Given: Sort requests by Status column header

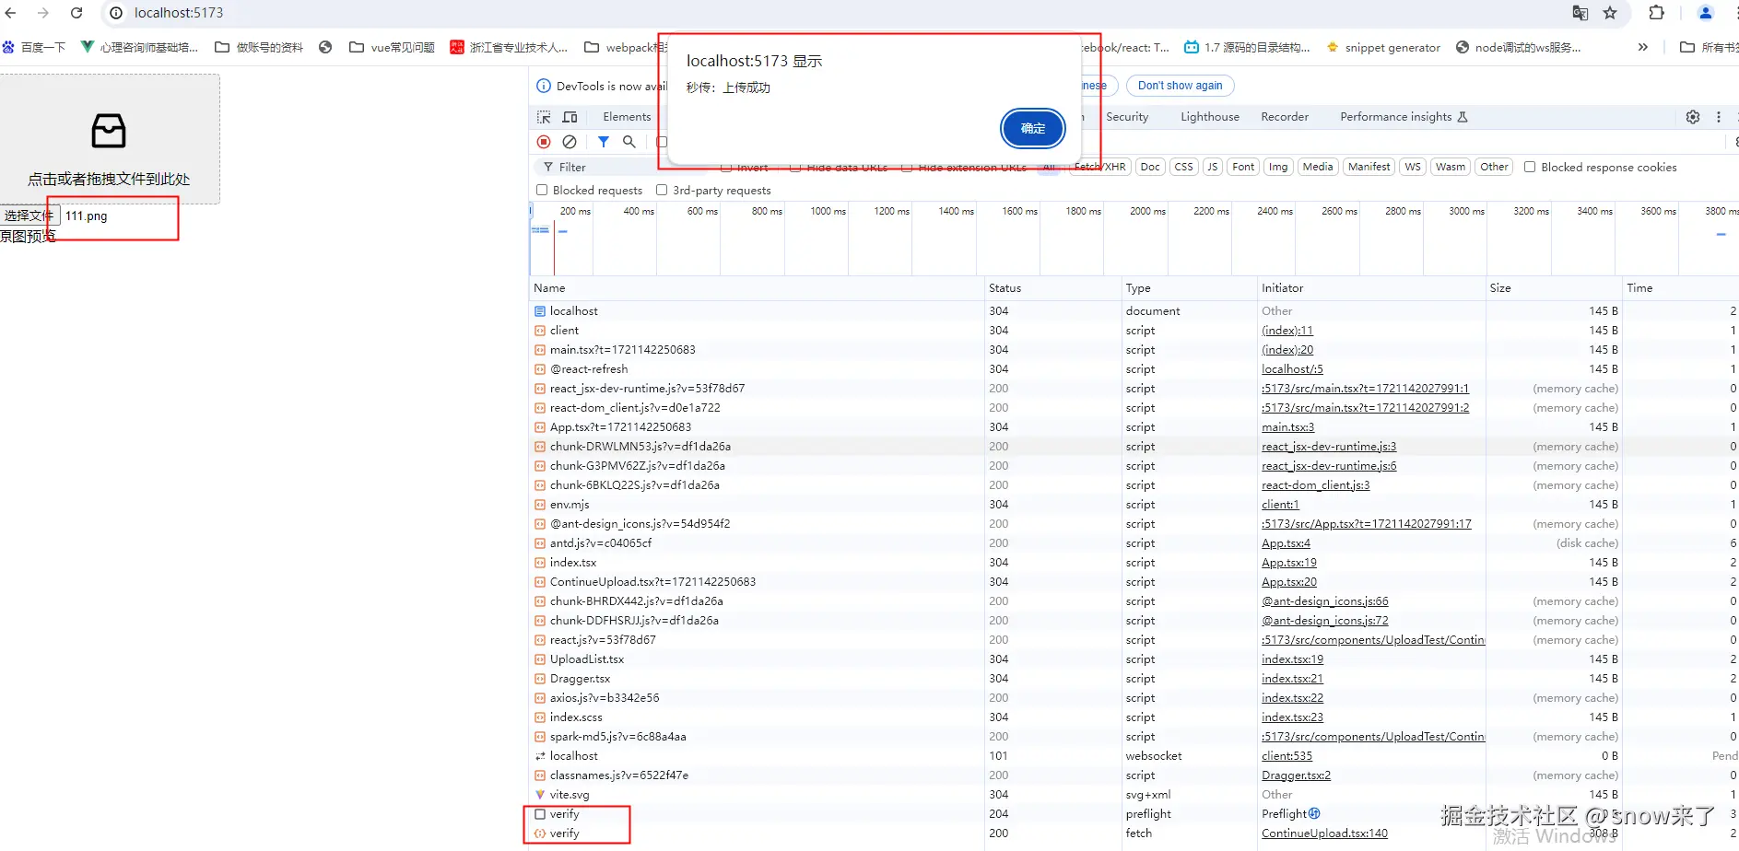Looking at the screenshot, I should 1053,288.
